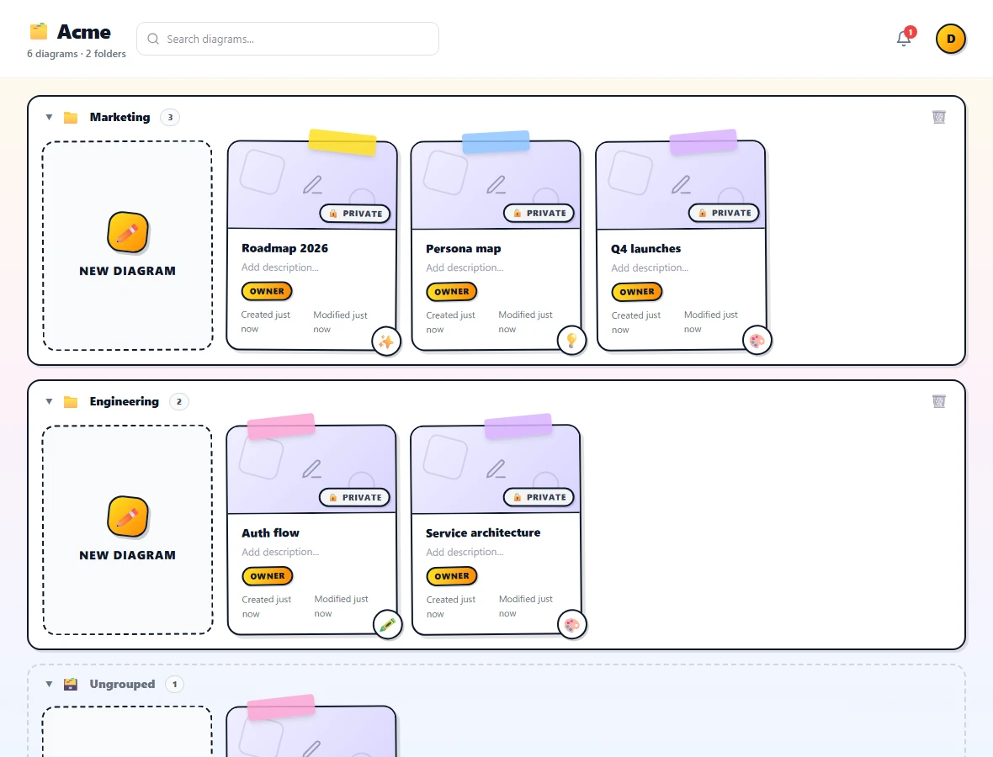The width and height of the screenshot is (993, 757).
Task: Toggle the Private badge on Roadmap 2026
Action: click(x=354, y=214)
